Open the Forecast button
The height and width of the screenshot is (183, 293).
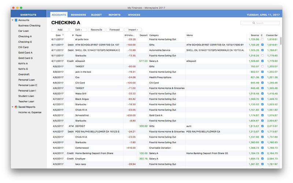click(115, 30)
